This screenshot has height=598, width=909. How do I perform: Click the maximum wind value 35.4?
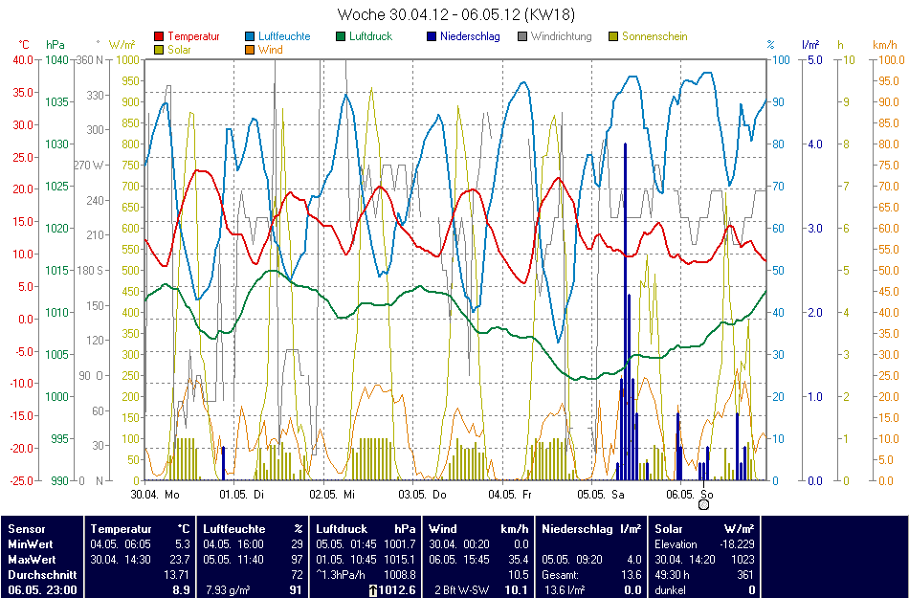click(x=518, y=560)
